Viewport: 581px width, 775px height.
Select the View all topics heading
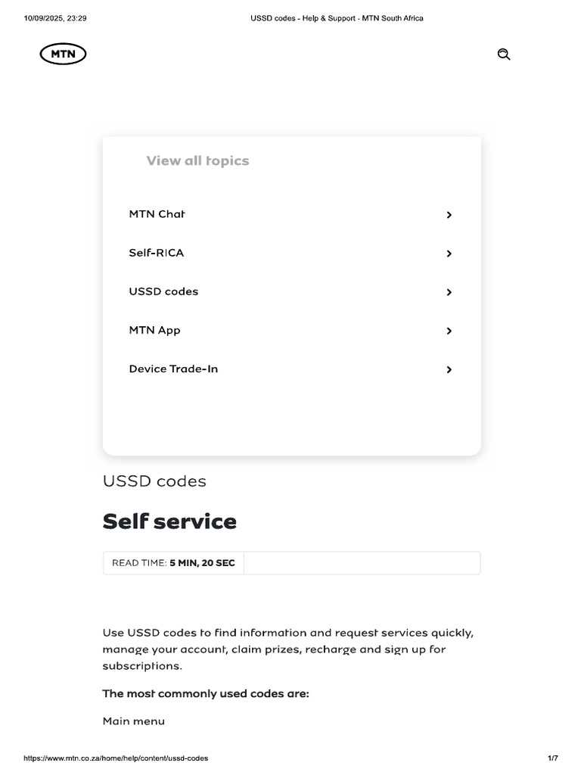(197, 160)
